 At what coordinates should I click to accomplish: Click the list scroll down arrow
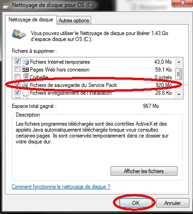tap(179, 94)
